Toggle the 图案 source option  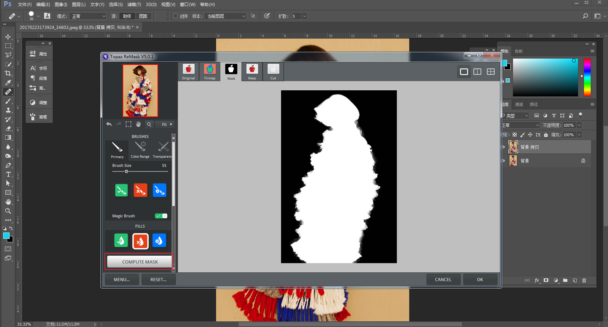pyautogui.click(x=143, y=16)
